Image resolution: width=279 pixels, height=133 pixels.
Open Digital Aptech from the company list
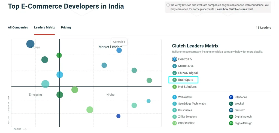coord(240,117)
